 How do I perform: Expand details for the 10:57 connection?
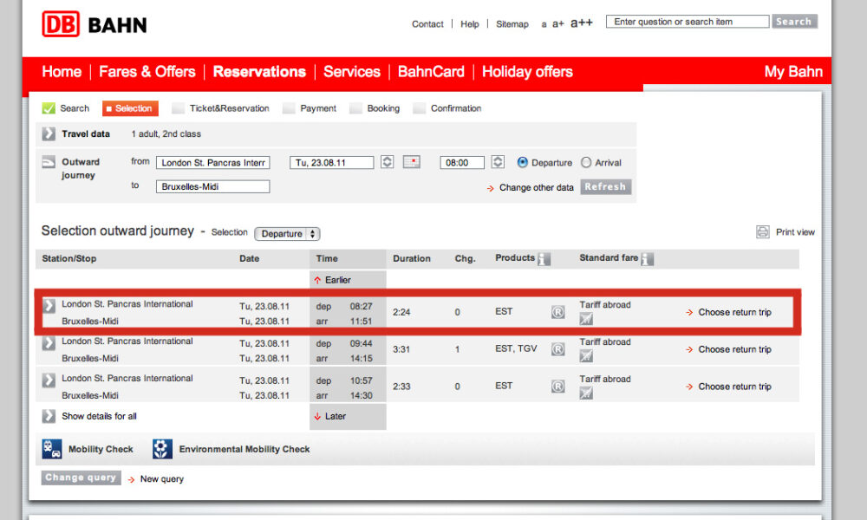(x=49, y=380)
